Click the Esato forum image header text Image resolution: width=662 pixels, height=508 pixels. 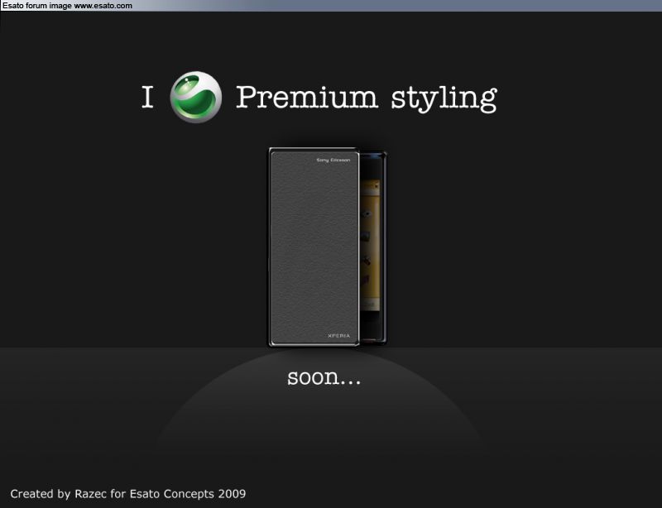pyautogui.click(x=37, y=5)
